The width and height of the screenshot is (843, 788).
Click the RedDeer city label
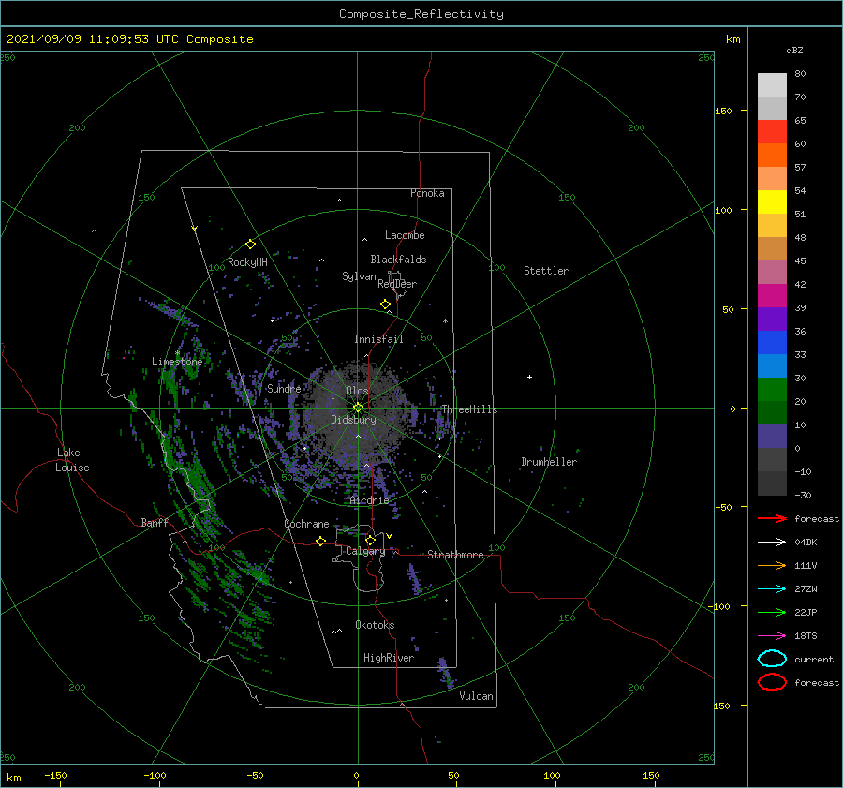(397, 284)
